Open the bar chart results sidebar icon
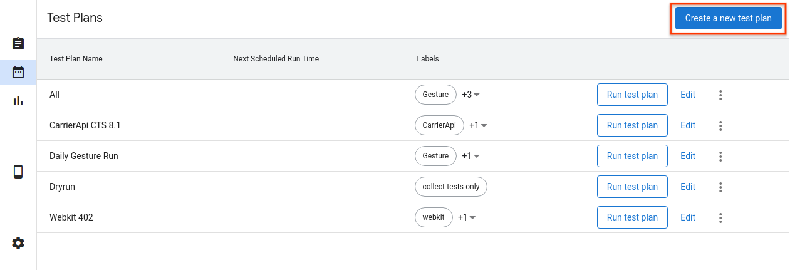 tap(18, 100)
